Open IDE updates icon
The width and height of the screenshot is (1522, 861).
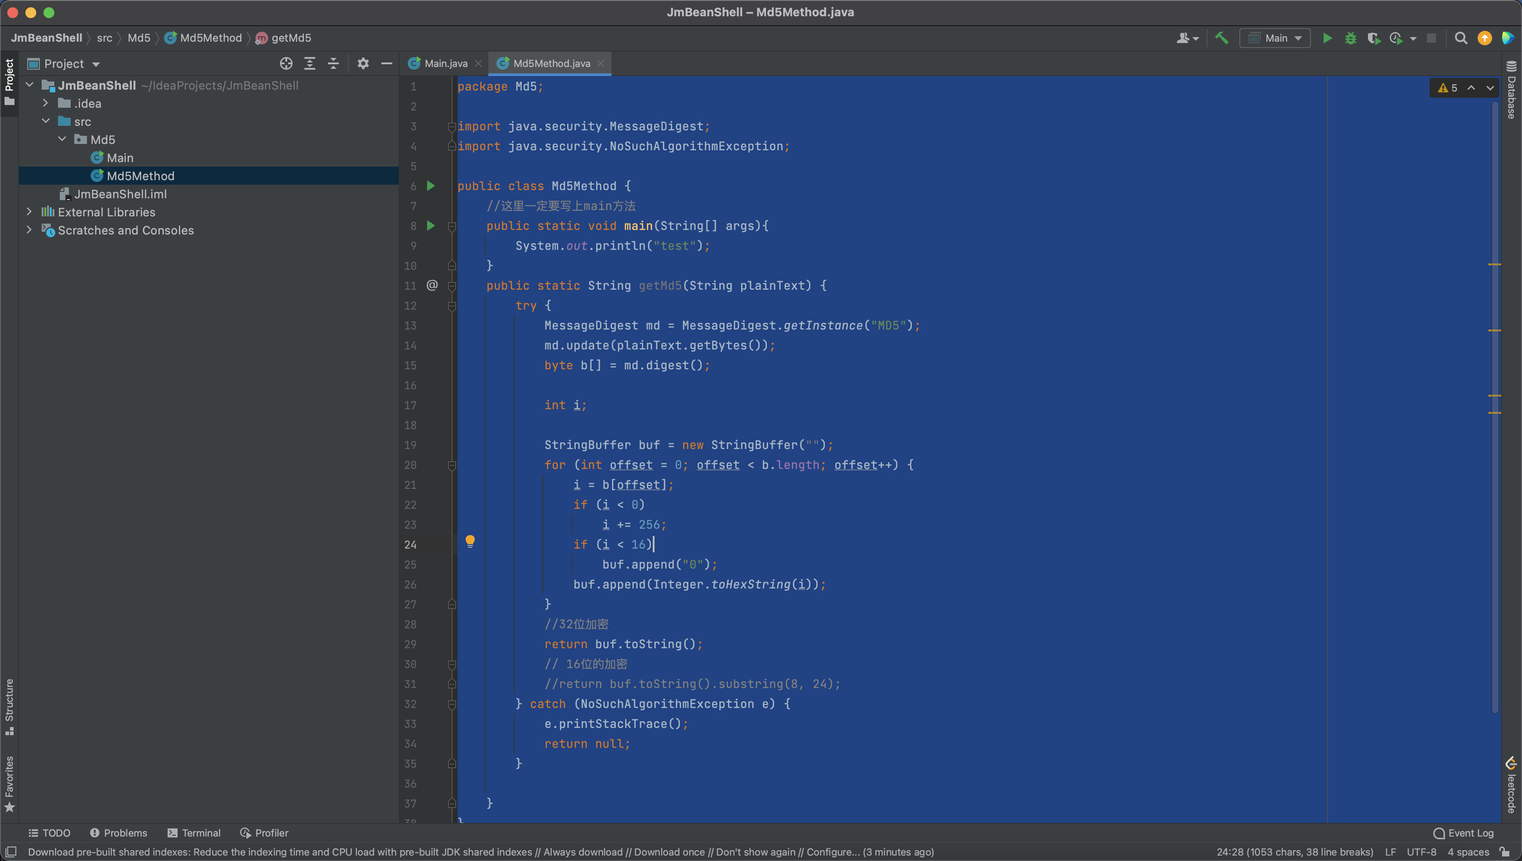1485,38
